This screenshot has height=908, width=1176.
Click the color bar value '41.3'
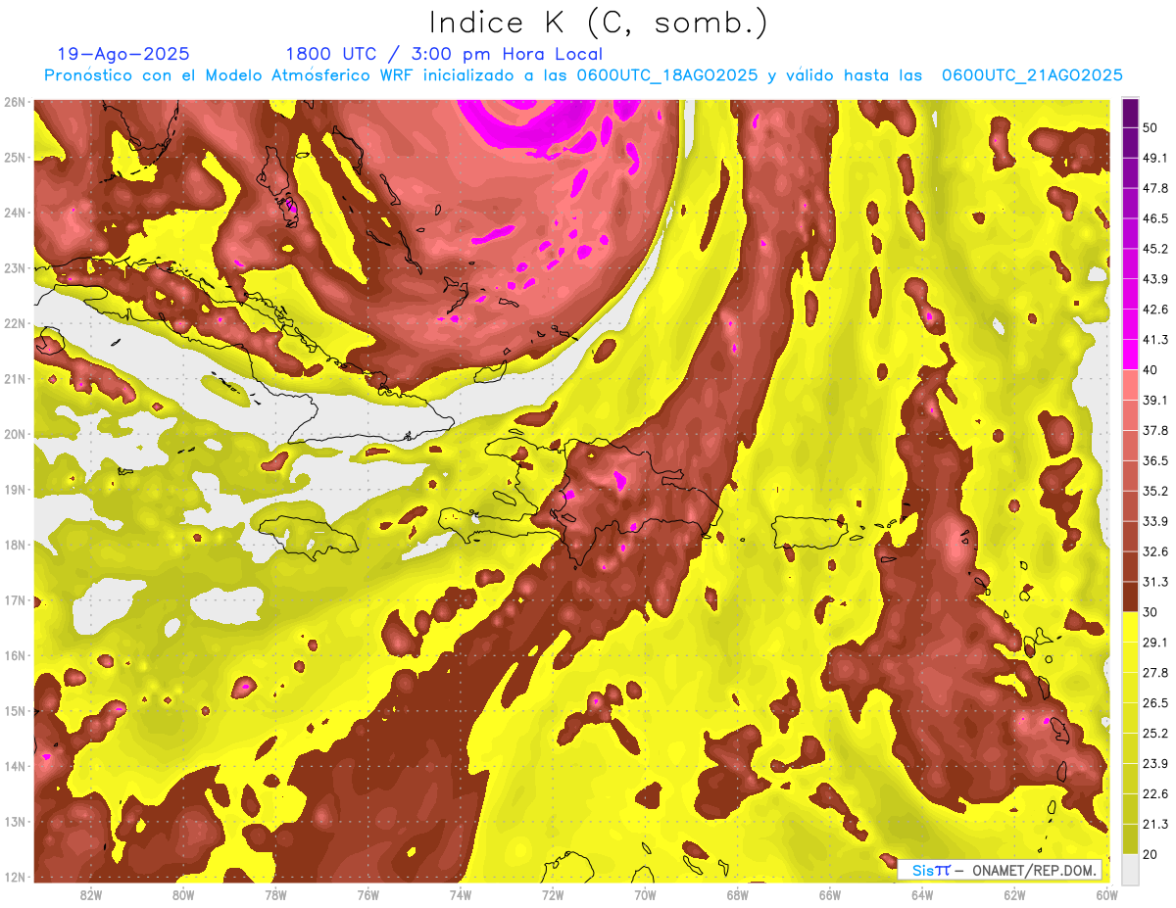point(1154,340)
